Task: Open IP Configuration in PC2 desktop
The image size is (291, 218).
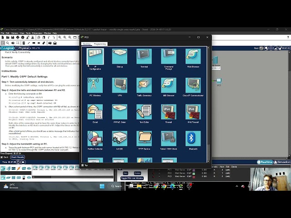Action: click(95, 56)
